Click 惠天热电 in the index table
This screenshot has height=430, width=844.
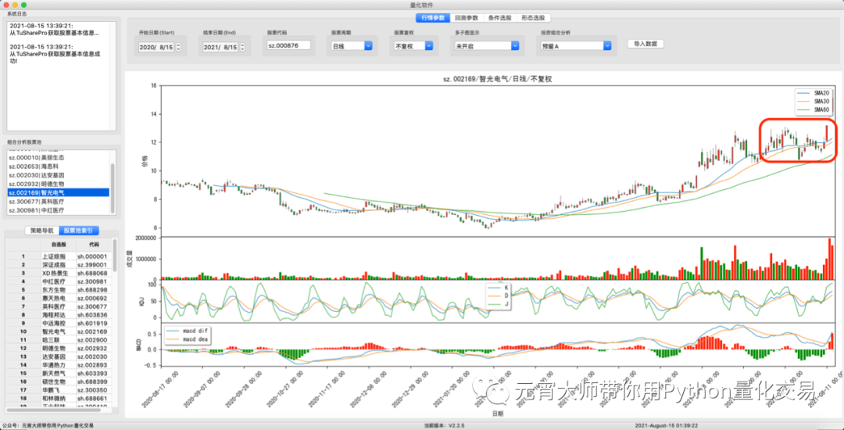[58, 298]
